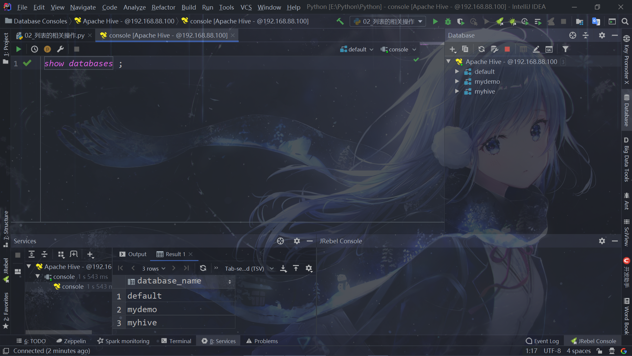This screenshot has height=356, width=632.
Task: Select Result 1 tab
Action: (171, 254)
